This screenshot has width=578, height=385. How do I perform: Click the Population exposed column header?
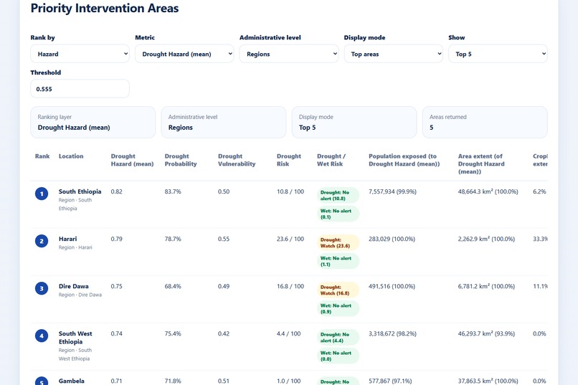pyautogui.click(x=404, y=160)
